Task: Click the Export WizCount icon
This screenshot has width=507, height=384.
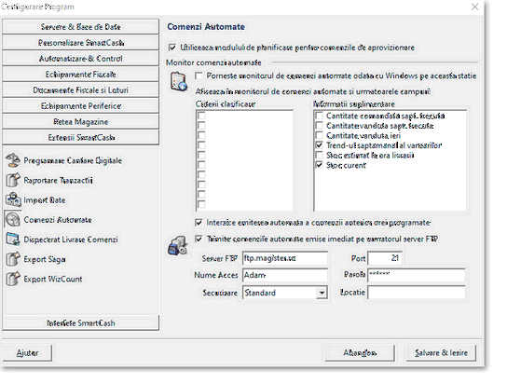Action: (x=13, y=279)
